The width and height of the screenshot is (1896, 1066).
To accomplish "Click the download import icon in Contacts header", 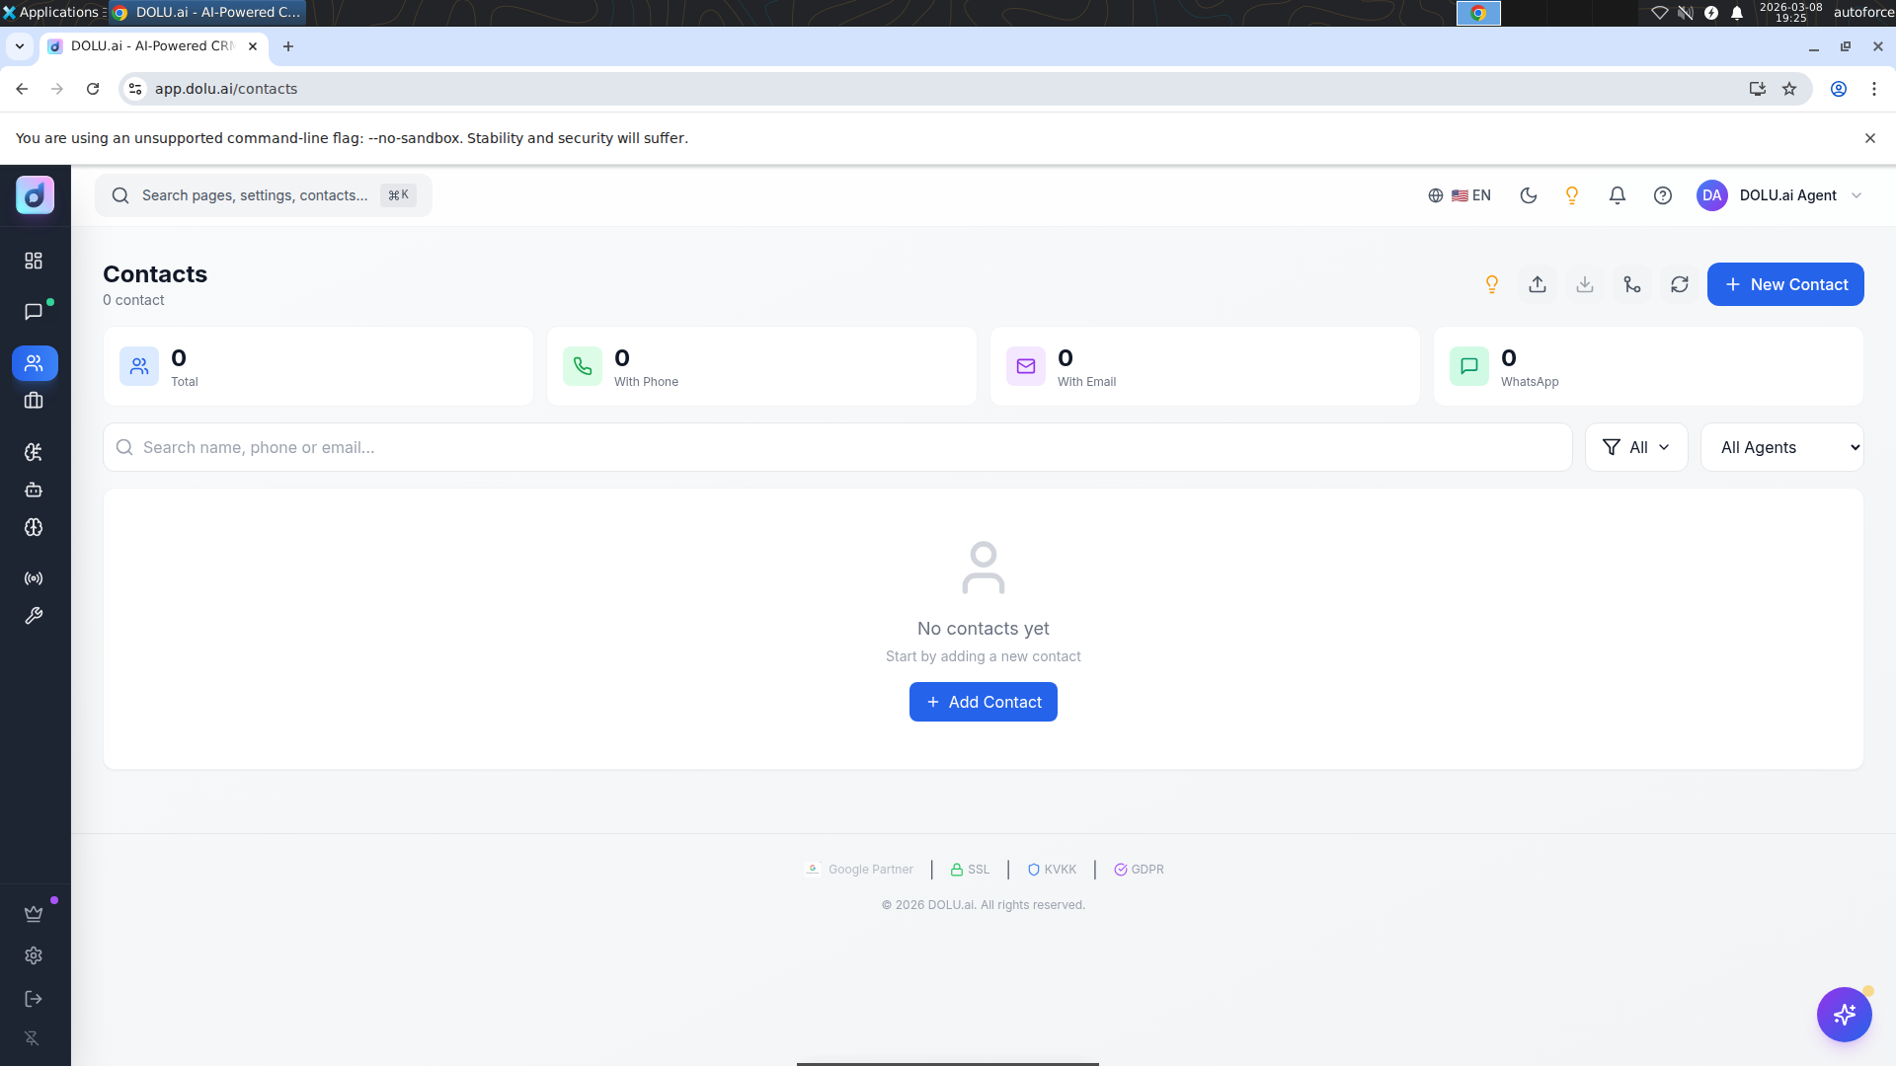I will [x=1585, y=284].
